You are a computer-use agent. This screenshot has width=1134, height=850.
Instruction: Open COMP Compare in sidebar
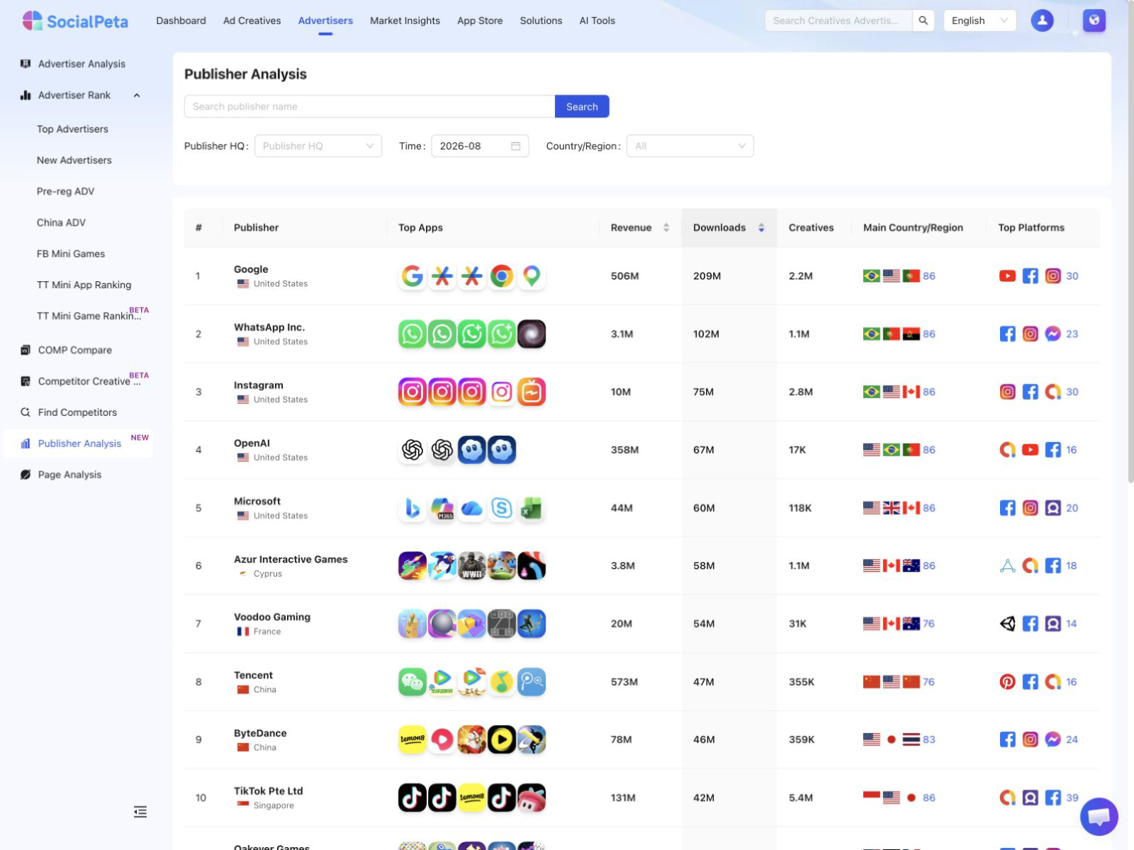(74, 350)
